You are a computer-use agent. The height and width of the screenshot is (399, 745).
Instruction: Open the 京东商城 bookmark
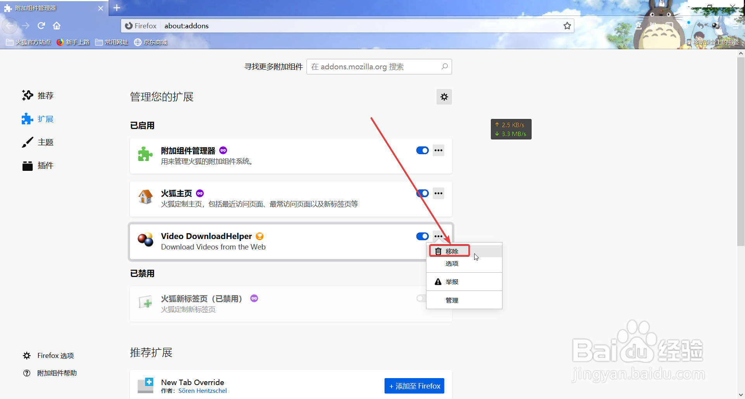coord(151,42)
